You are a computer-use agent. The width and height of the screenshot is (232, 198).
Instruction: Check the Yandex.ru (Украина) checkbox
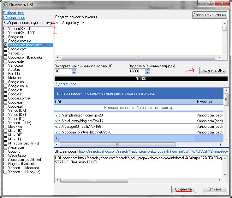tap(5, 172)
